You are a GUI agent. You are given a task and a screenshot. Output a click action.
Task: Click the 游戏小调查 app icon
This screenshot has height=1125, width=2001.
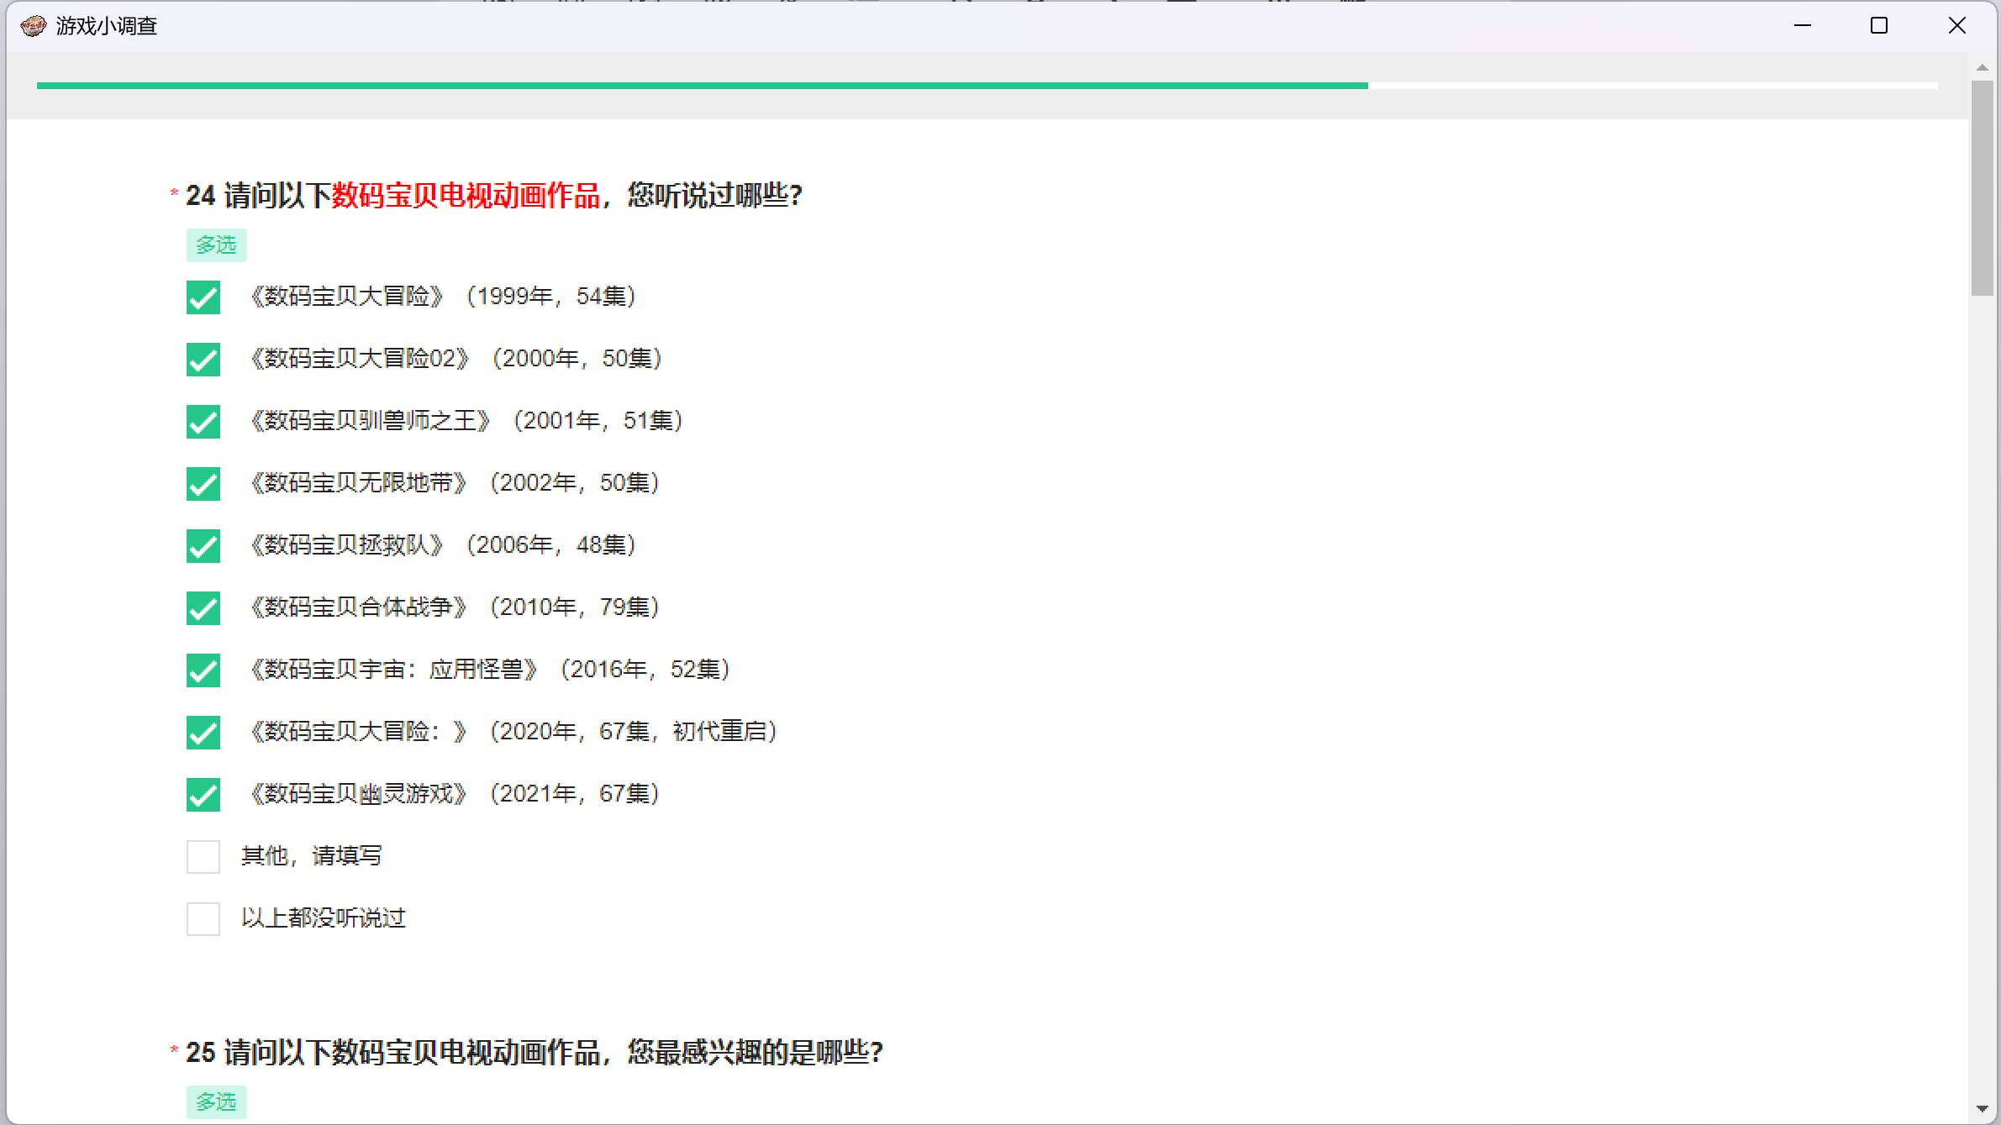tap(33, 26)
